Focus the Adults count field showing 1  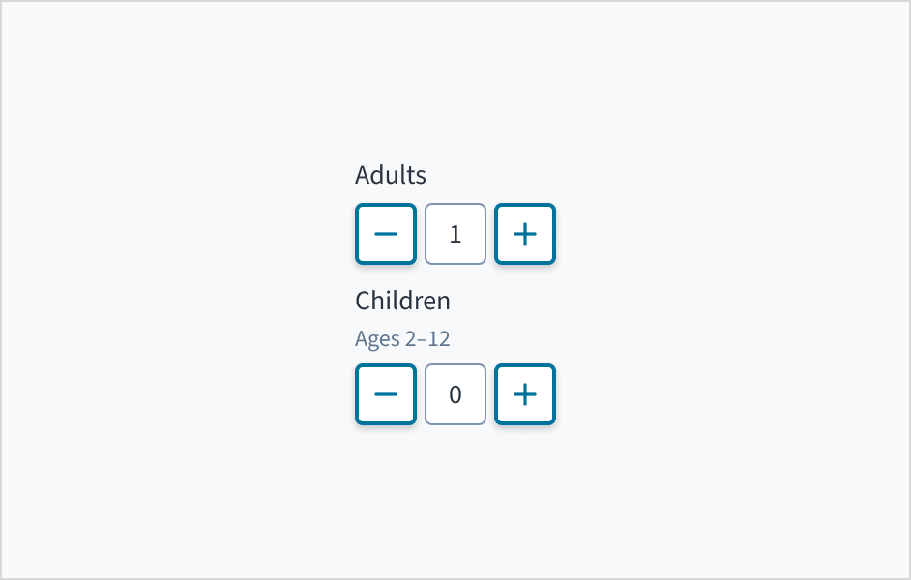[455, 234]
